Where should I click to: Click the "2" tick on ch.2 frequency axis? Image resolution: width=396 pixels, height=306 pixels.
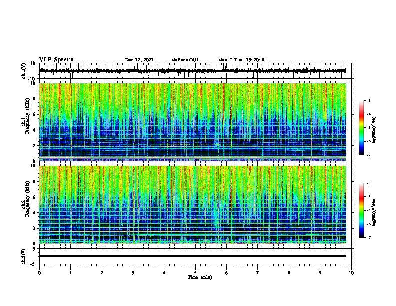[34, 228]
